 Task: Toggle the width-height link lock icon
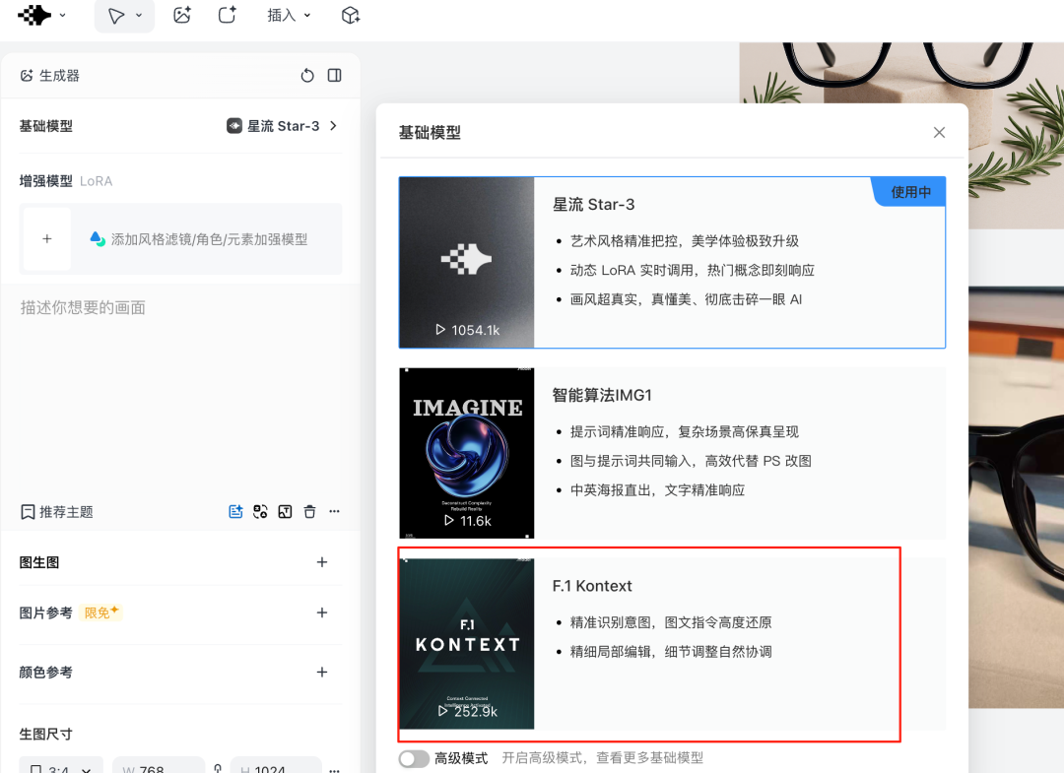(218, 768)
